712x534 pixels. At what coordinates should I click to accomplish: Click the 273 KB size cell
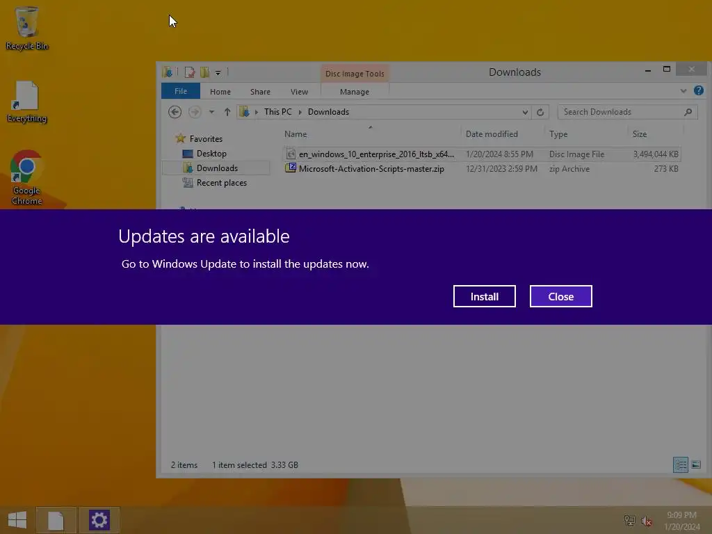point(666,169)
